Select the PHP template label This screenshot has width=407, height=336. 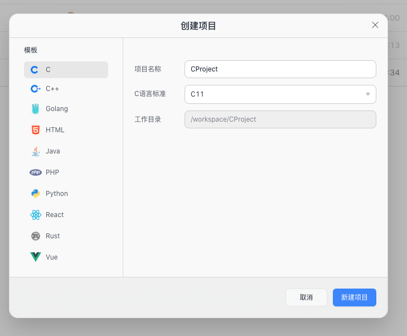(x=52, y=172)
